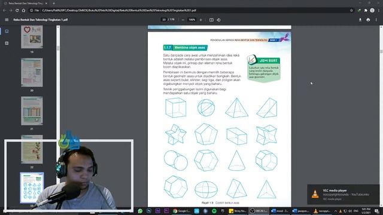Close the Reka Bentuk browser tab

point(46,4)
